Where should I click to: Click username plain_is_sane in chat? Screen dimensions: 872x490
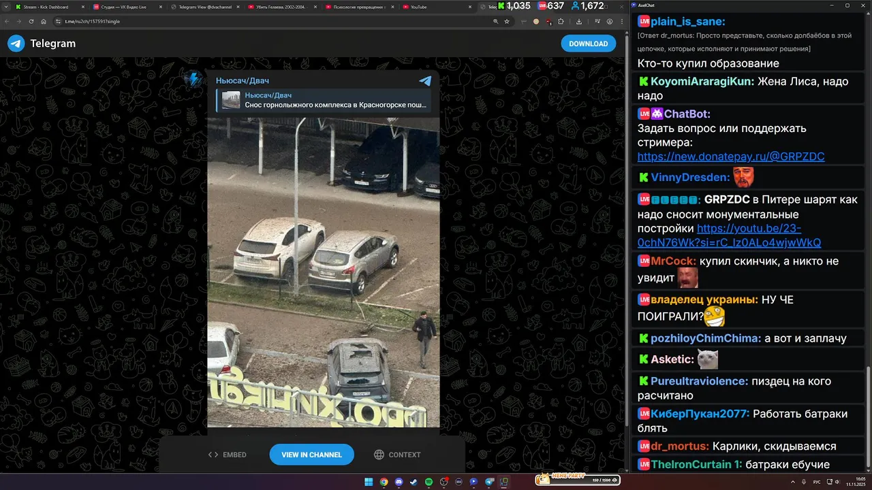point(687,22)
